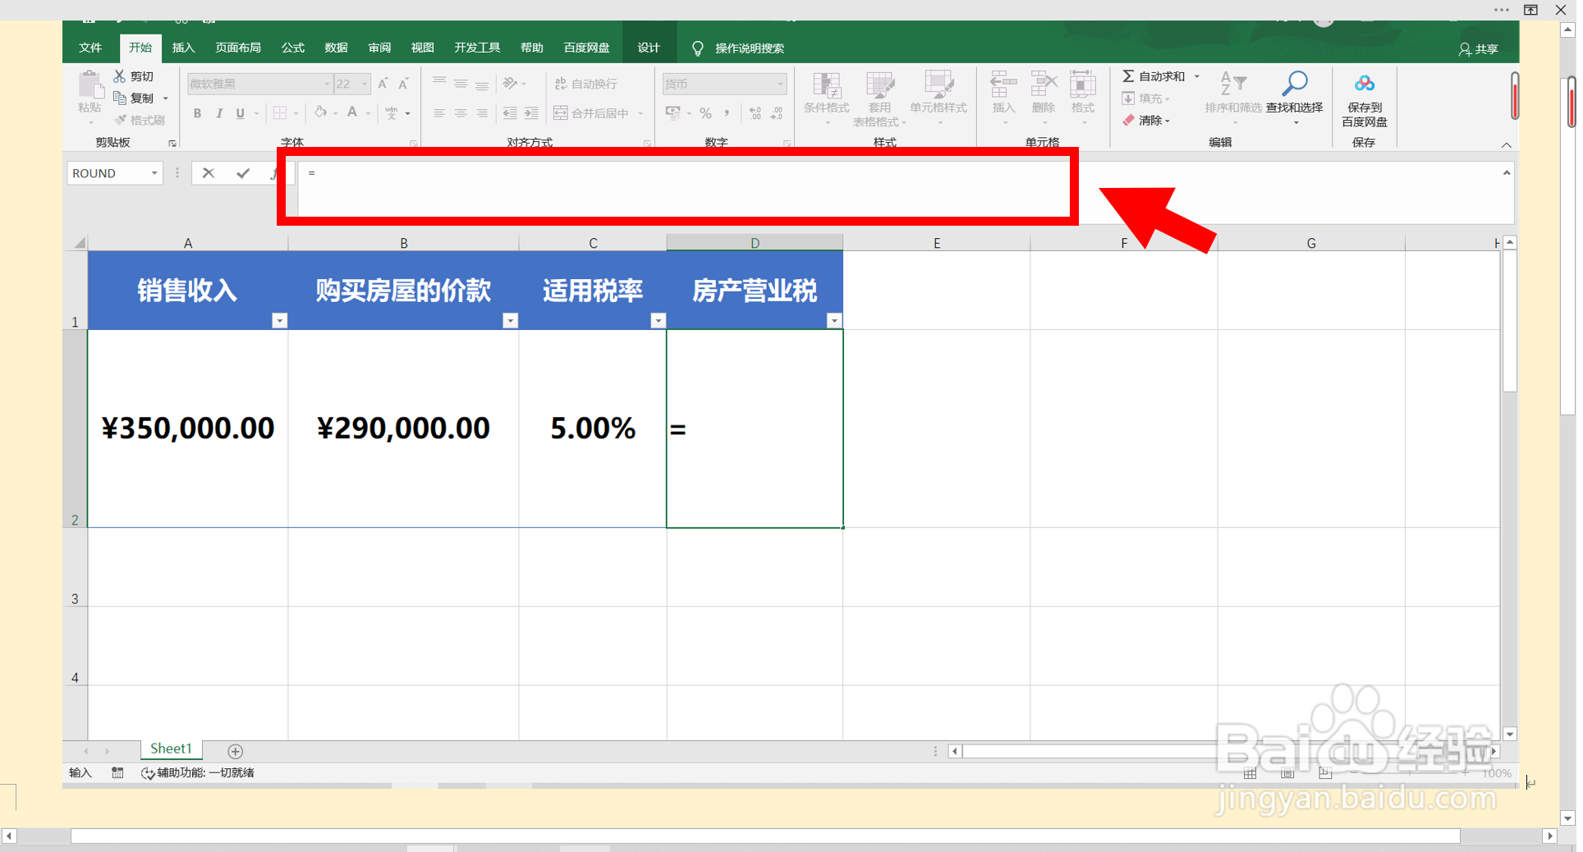Toggle italic formatting
Screen dimensions: 1583x852
point(219,113)
